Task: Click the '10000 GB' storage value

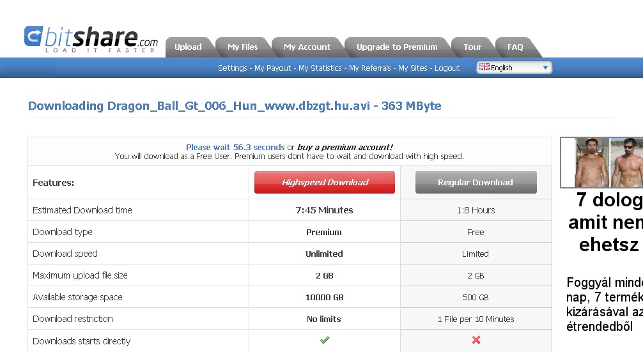Action: point(324,298)
